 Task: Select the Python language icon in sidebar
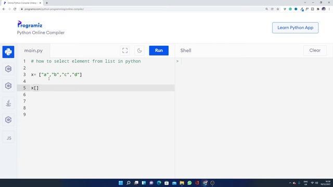(x=8, y=52)
